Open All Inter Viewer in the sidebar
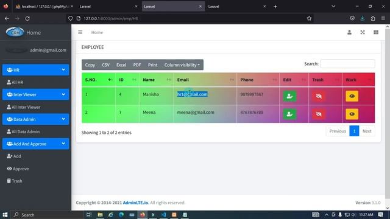 [24, 107]
